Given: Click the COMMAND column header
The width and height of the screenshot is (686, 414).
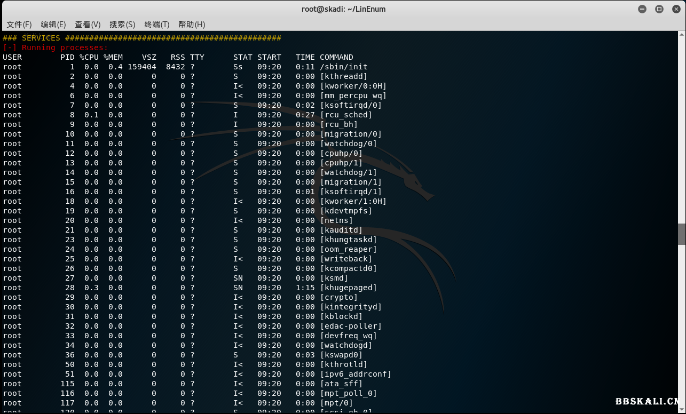Looking at the screenshot, I should click(x=336, y=57).
